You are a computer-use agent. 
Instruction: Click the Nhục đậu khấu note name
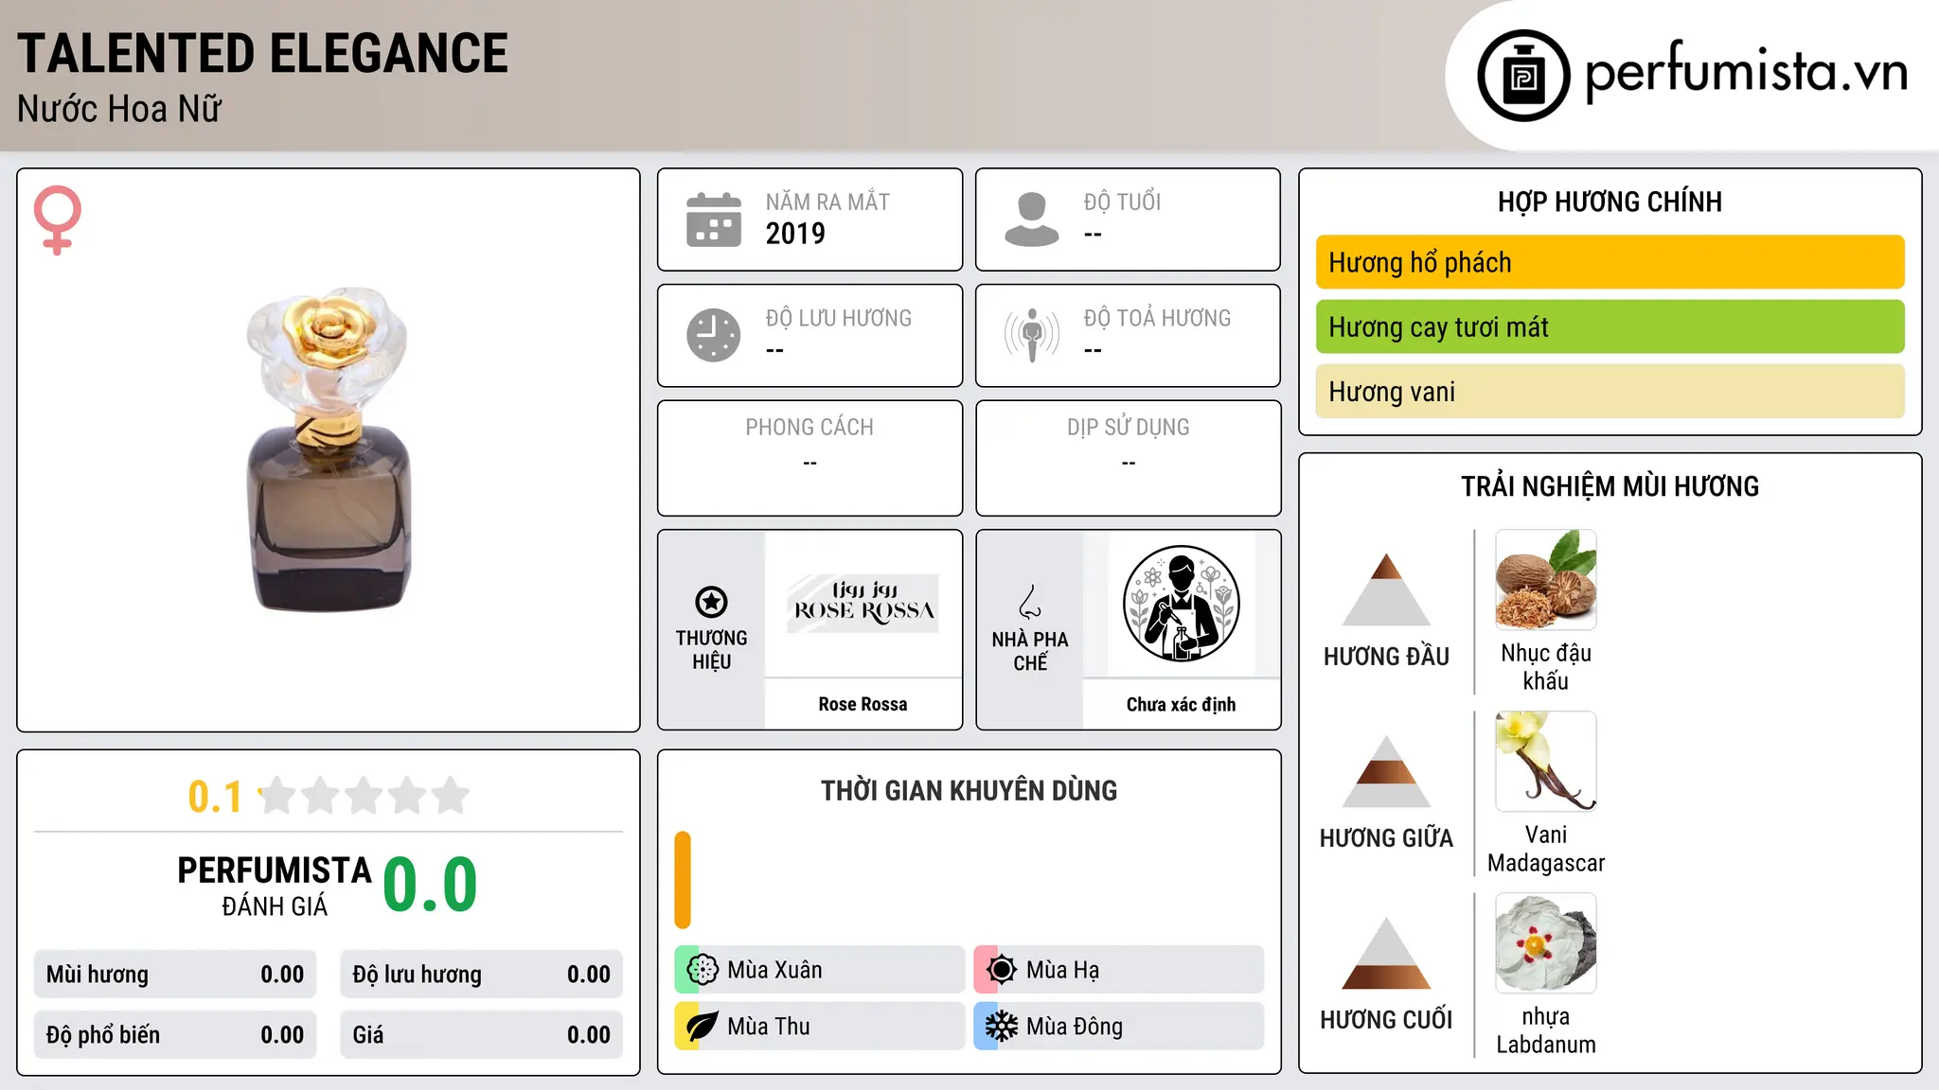(1546, 667)
